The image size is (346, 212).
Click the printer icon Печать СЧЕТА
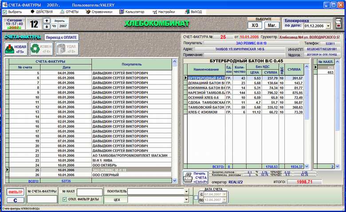click(x=196, y=178)
